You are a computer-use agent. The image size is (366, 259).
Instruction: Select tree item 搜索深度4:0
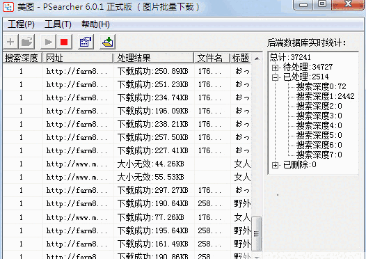[x=319, y=125]
